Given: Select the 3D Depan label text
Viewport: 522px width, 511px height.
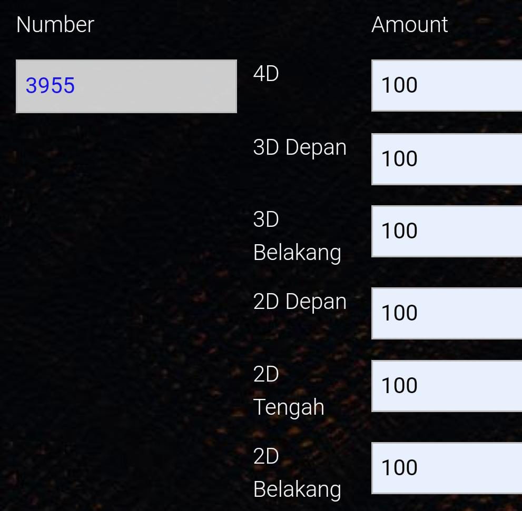Looking at the screenshot, I should click(x=299, y=148).
